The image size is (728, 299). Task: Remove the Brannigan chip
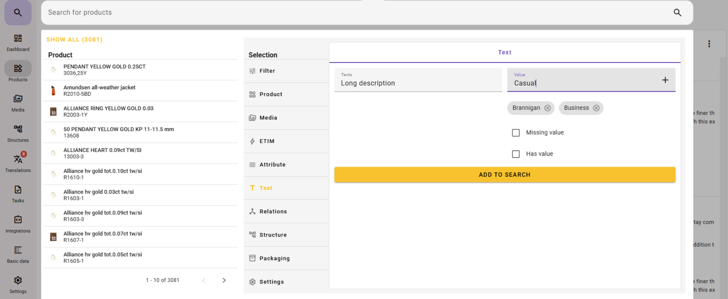547,108
